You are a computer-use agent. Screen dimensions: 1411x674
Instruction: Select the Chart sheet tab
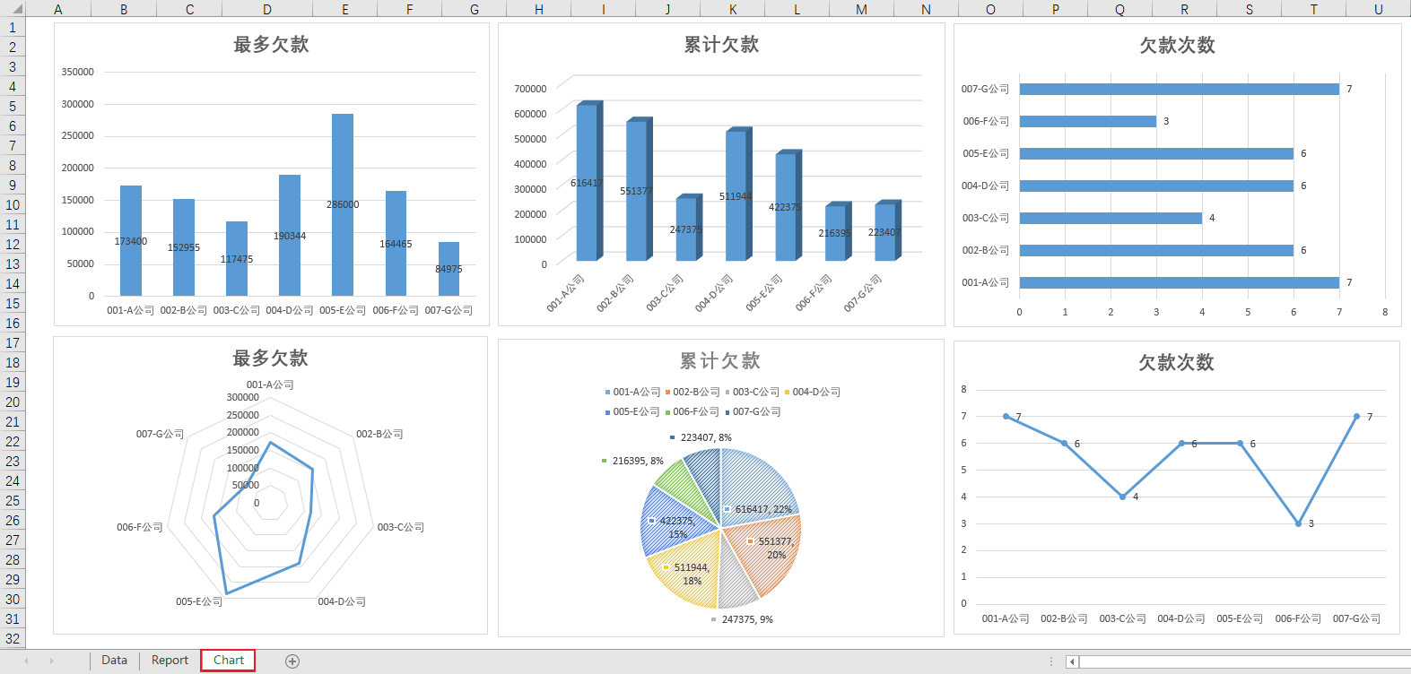click(x=228, y=661)
